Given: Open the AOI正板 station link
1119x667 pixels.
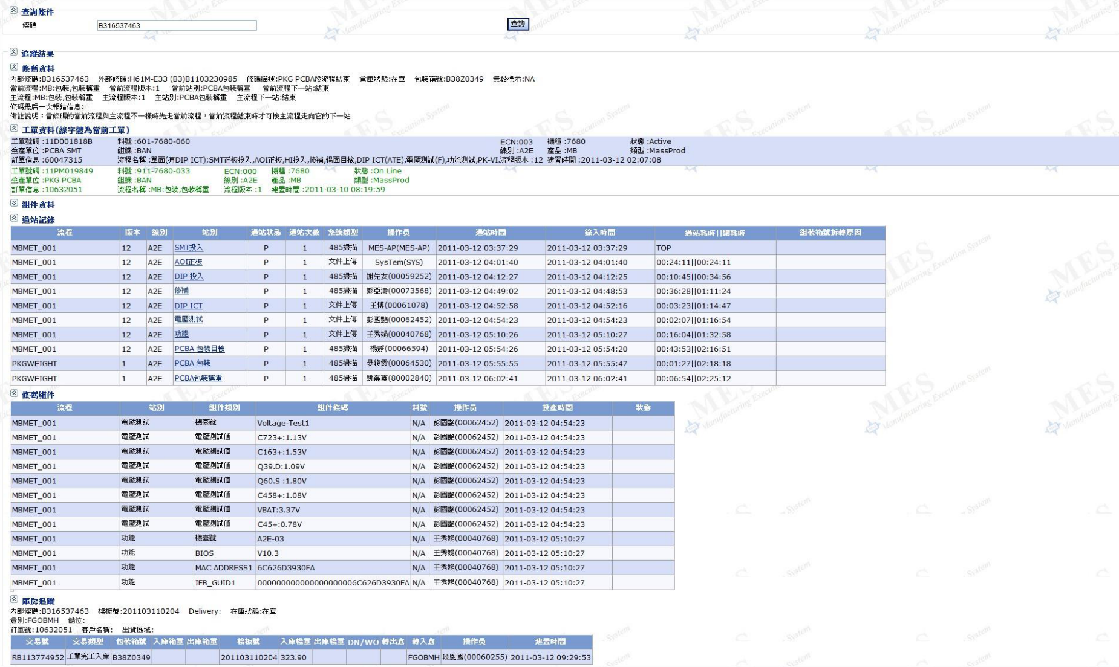Looking at the screenshot, I should (x=188, y=262).
